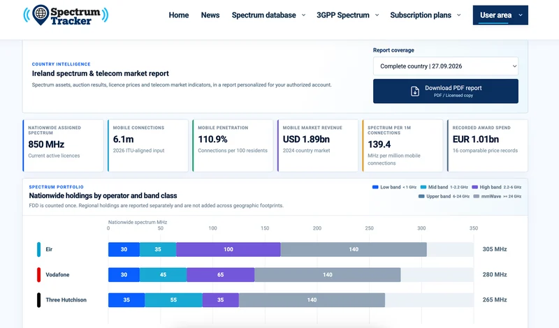This screenshot has height=328, width=559.
Task: Go to the News page
Action: click(210, 15)
